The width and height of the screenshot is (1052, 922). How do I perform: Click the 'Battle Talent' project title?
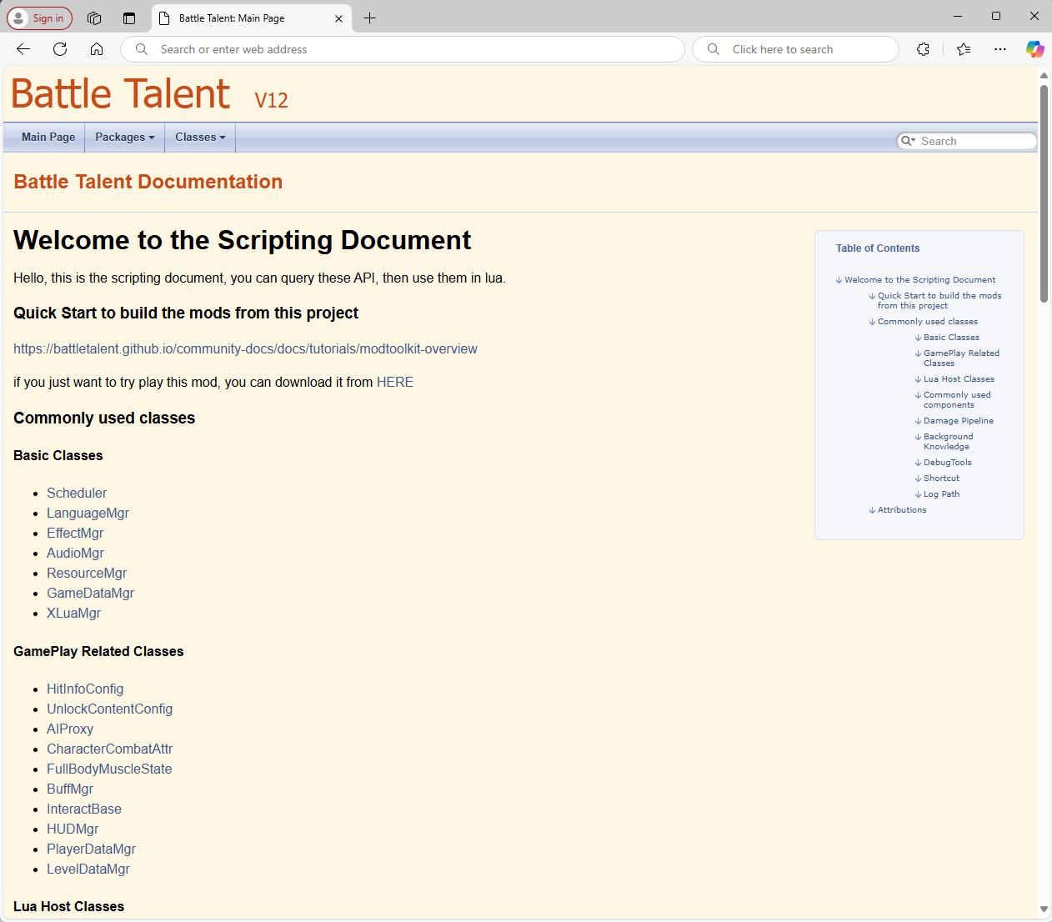tap(120, 93)
